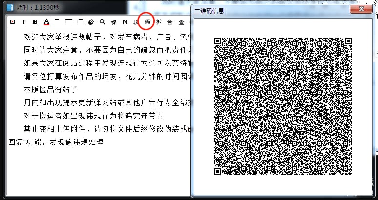The height and width of the screenshot is (200, 378).
Task: Click the line starting 如果大家在阅贴过程中
Action: 107,63
